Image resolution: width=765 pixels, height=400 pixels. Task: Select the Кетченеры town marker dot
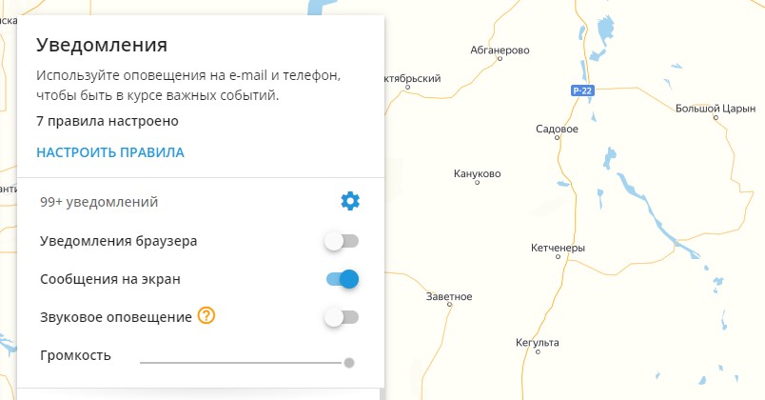tap(559, 256)
